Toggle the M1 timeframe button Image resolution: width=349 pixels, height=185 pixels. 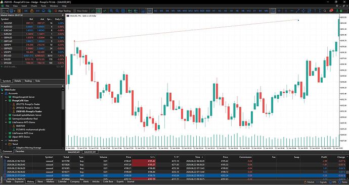(150, 11)
